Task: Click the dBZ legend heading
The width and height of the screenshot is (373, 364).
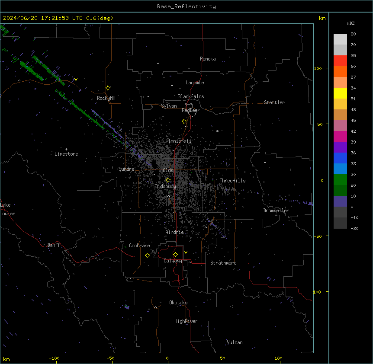Action: pos(350,23)
